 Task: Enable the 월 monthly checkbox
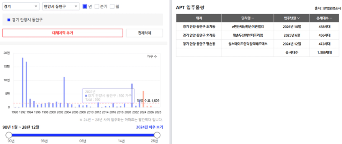(x=112, y=6)
